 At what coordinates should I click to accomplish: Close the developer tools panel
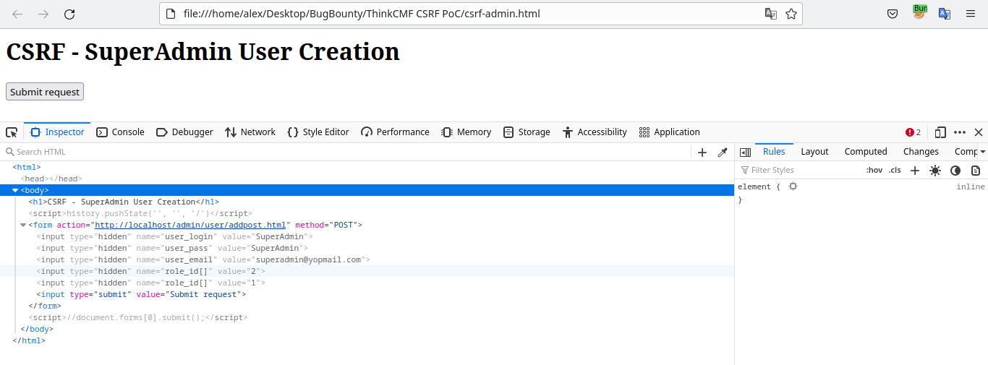tap(979, 132)
